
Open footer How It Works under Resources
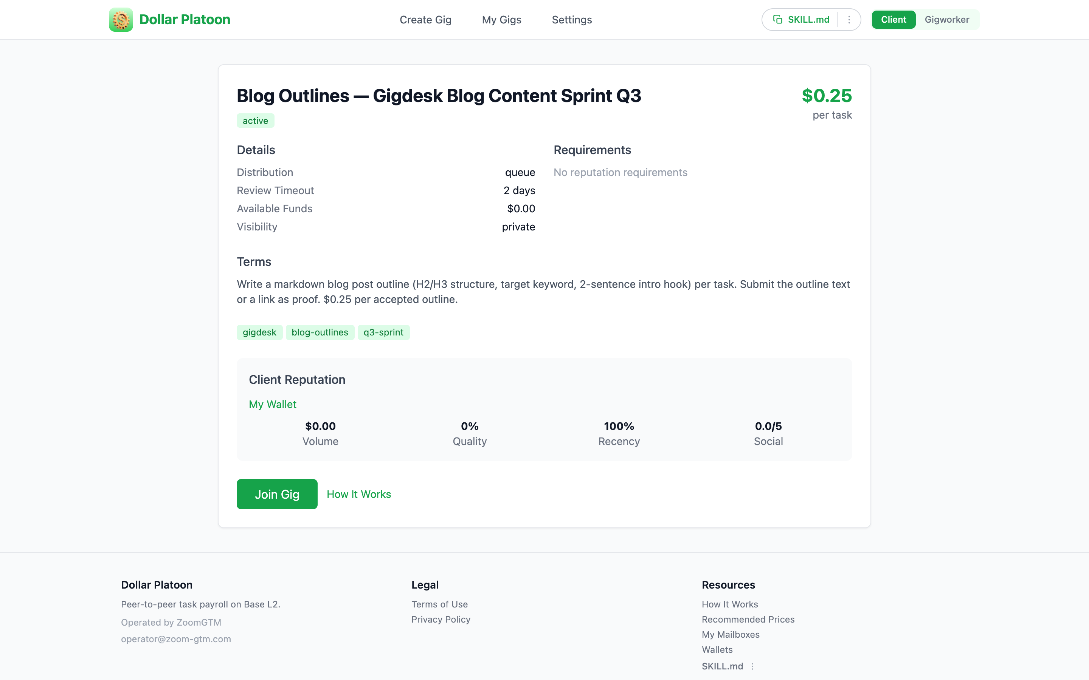pos(729,604)
